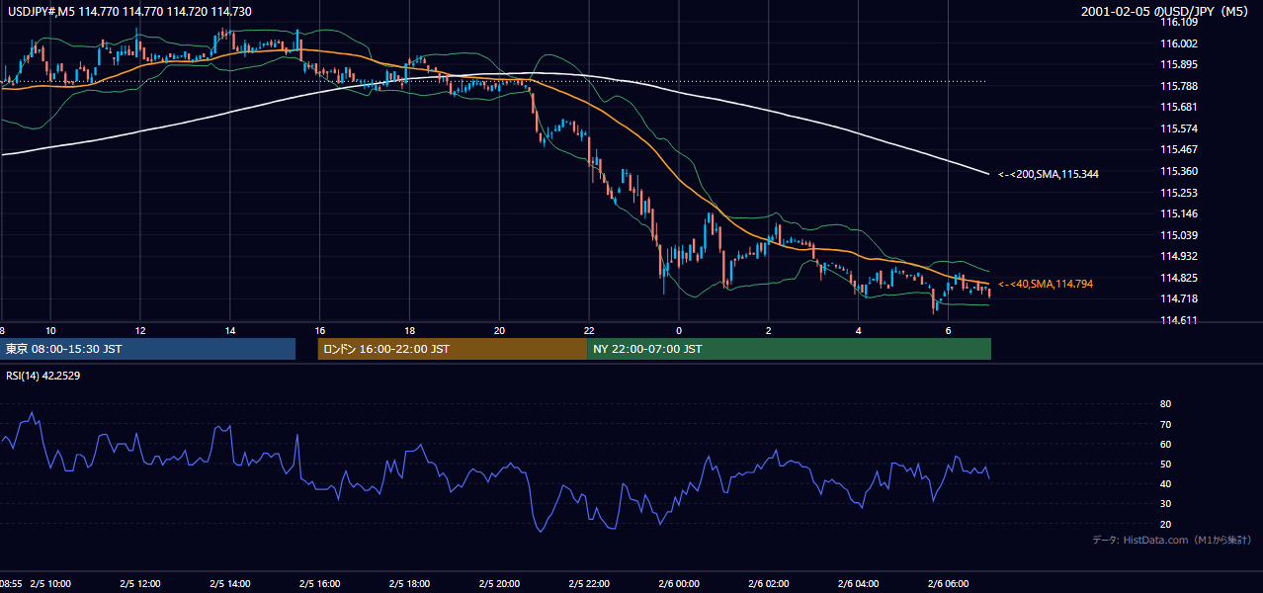This screenshot has width=1263, height=593.
Task: Click bottom time label 2/5 22:00
Action: pos(589,583)
